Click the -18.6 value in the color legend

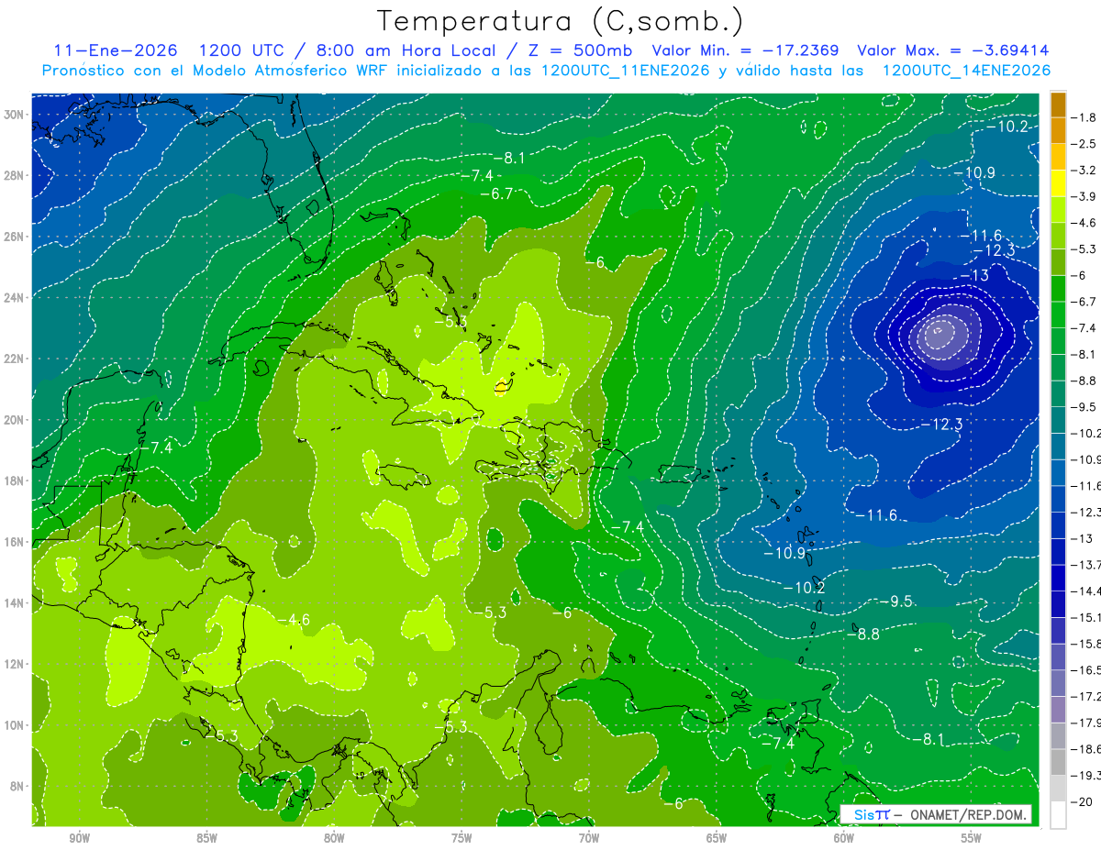(x=1085, y=749)
